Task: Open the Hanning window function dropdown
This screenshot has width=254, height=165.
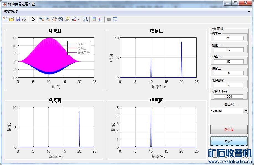Action: coord(229,111)
